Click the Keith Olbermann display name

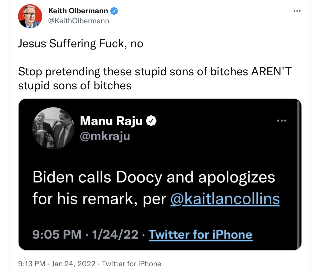point(78,11)
